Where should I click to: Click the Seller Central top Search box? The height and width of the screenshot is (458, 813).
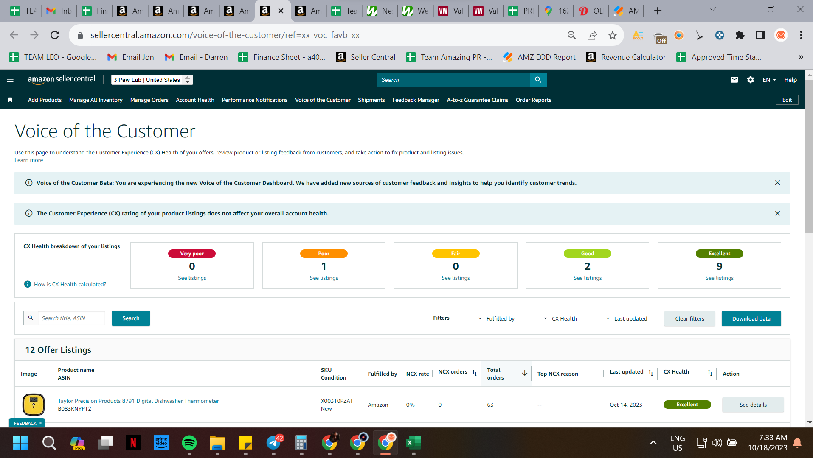tap(453, 80)
